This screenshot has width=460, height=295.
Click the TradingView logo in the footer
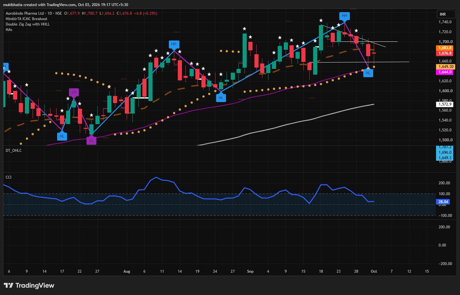click(x=29, y=285)
